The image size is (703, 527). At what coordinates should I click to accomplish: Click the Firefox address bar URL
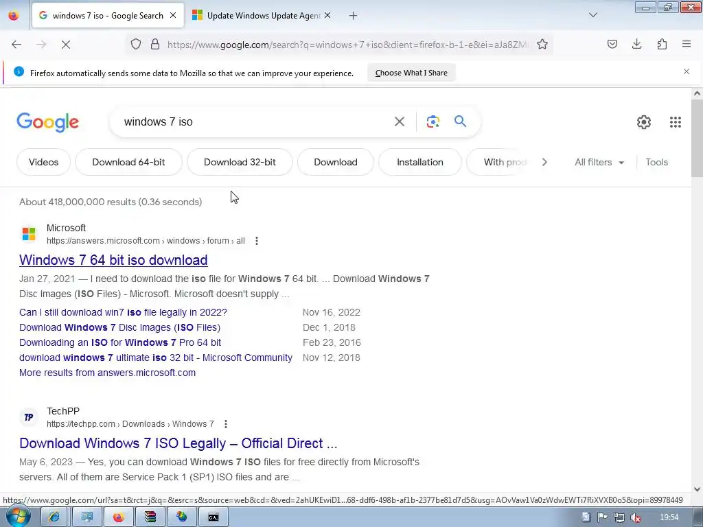coord(347,45)
